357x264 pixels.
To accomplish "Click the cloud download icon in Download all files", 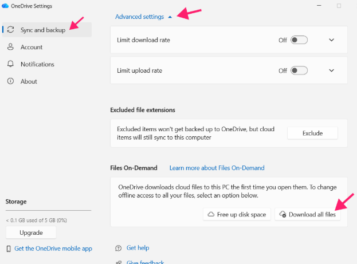I will tap(283, 214).
